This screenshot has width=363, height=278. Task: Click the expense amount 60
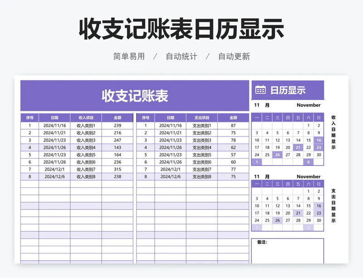coord(233,162)
